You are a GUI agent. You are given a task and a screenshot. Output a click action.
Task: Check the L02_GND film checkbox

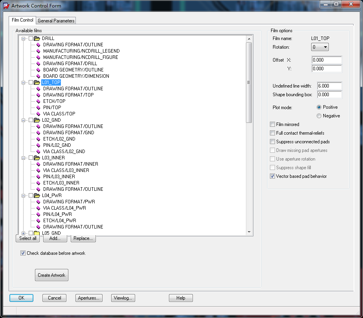point(31,120)
